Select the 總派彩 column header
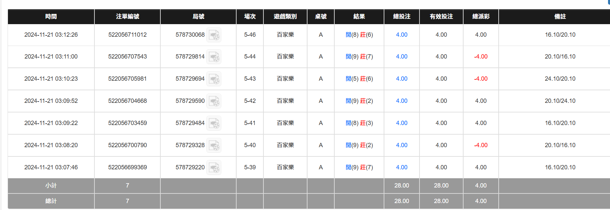The width and height of the screenshot is (610, 210). (481, 17)
